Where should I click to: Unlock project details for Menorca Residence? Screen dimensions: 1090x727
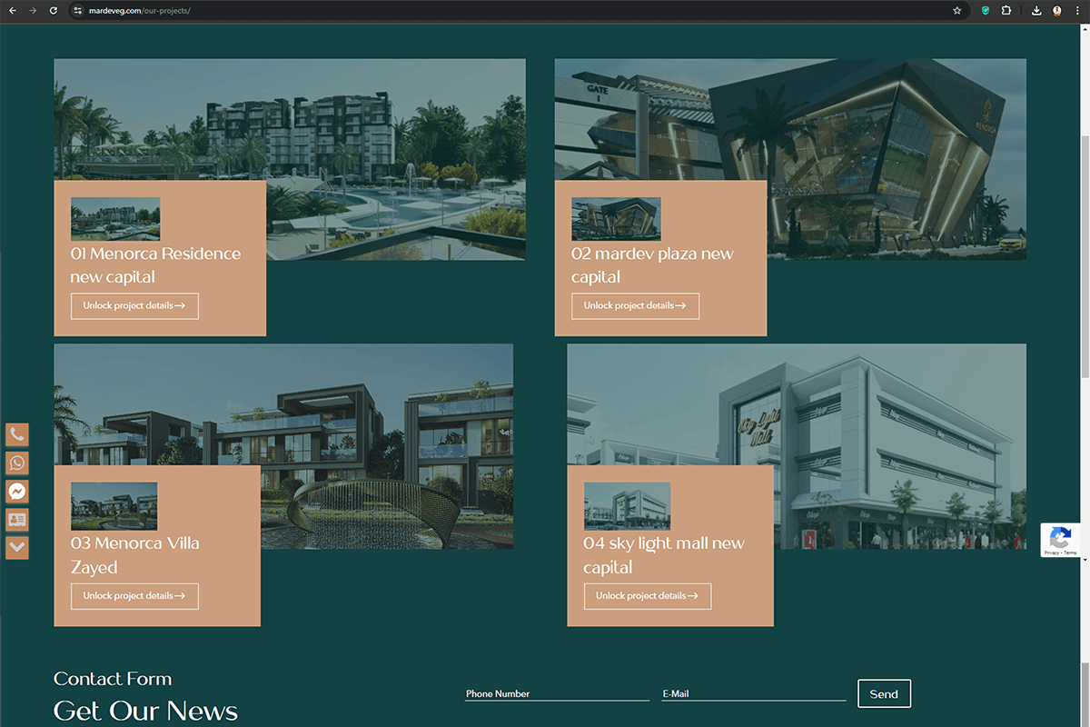134,306
